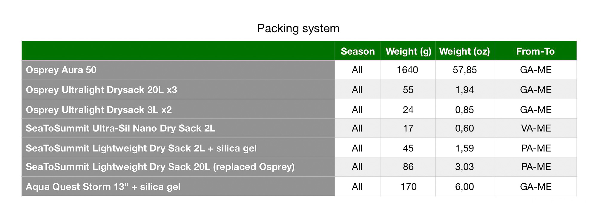The width and height of the screenshot is (595, 218).
Task: Select the blank green top-left header cell
Action: tap(178, 51)
